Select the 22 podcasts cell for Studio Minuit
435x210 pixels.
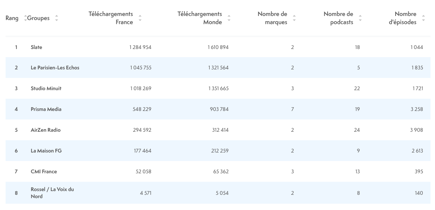coord(357,89)
